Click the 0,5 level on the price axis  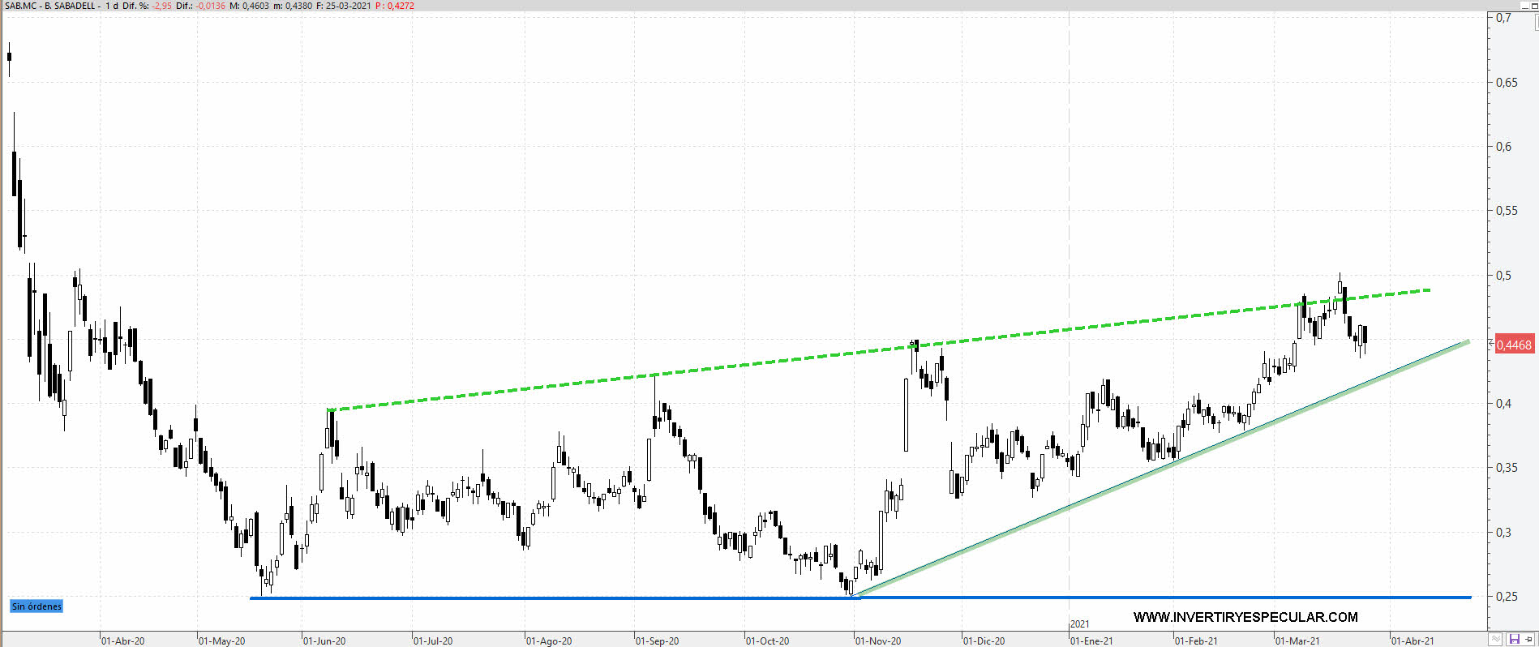[x=1503, y=276]
